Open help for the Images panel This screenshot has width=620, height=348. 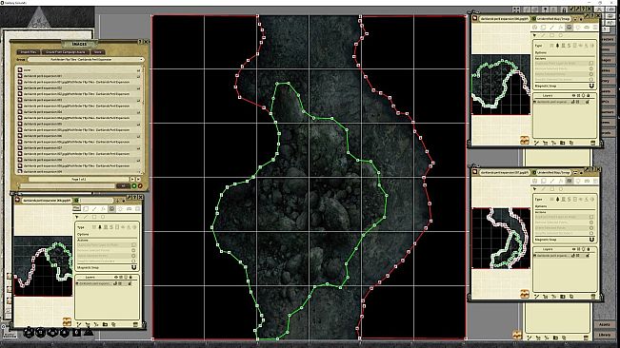140,42
